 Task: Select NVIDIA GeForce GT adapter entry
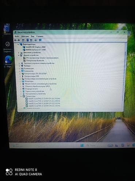(36, 50)
